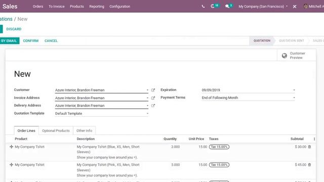Click the Discard button
This screenshot has width=324, height=182.
pyautogui.click(x=14, y=29)
